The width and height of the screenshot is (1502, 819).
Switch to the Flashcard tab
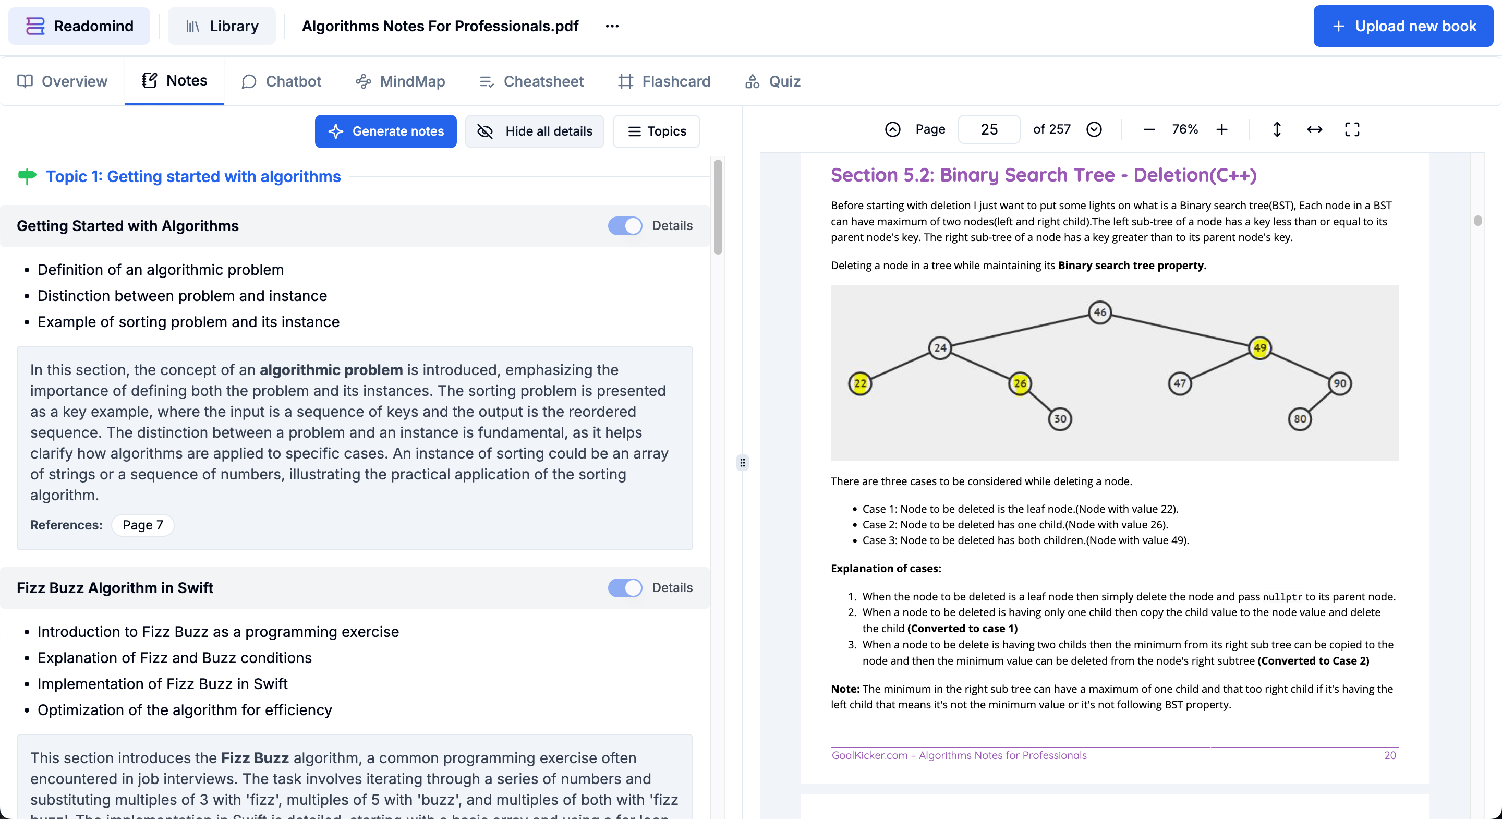(664, 81)
